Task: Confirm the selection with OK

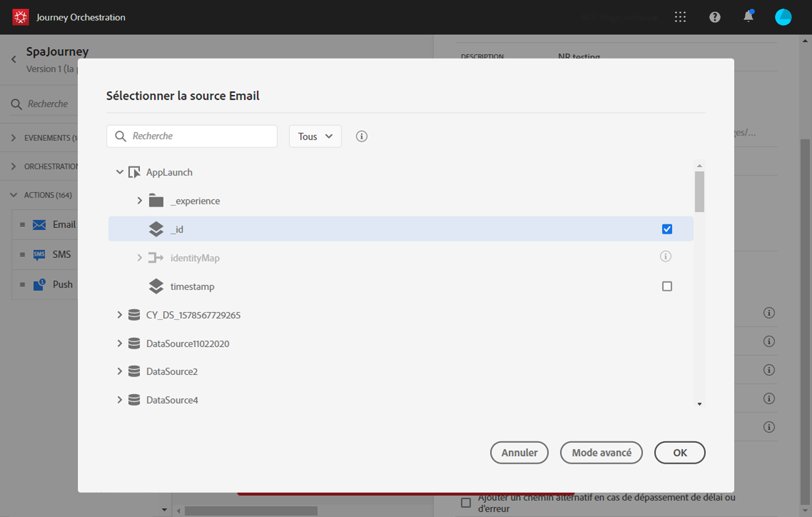Action: click(x=679, y=452)
